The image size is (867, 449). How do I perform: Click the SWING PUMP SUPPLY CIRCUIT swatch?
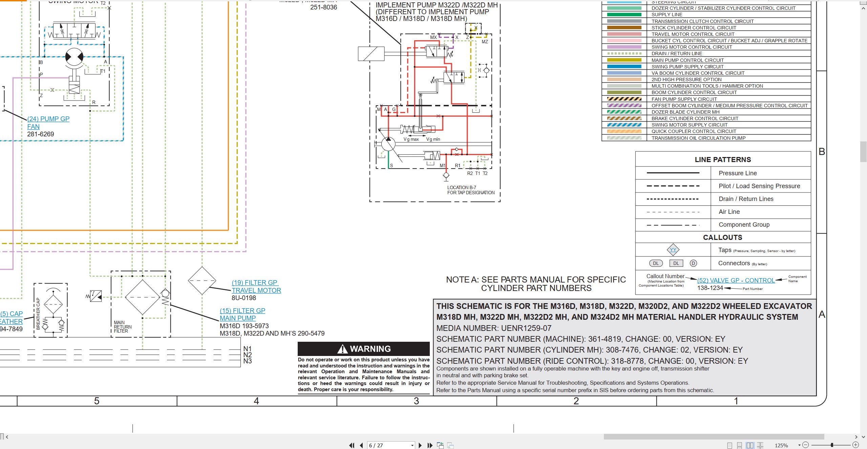tap(624, 67)
